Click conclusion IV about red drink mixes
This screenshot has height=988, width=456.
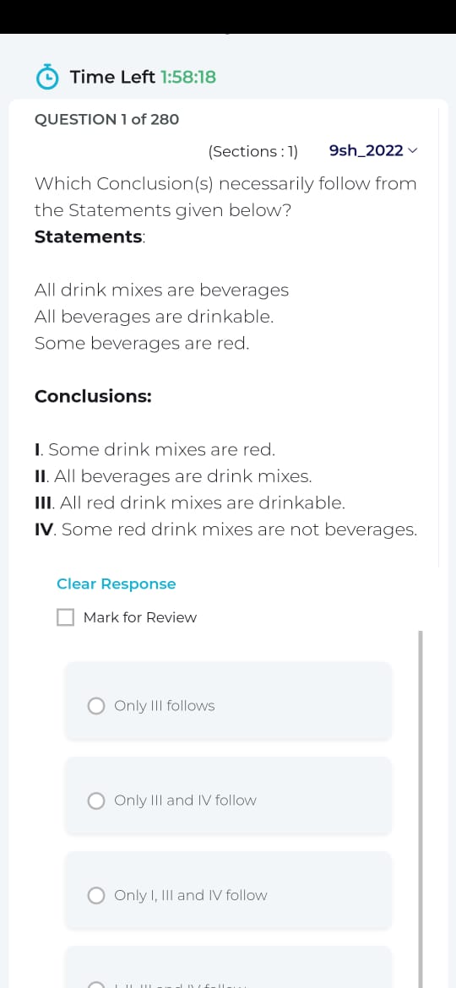(226, 530)
